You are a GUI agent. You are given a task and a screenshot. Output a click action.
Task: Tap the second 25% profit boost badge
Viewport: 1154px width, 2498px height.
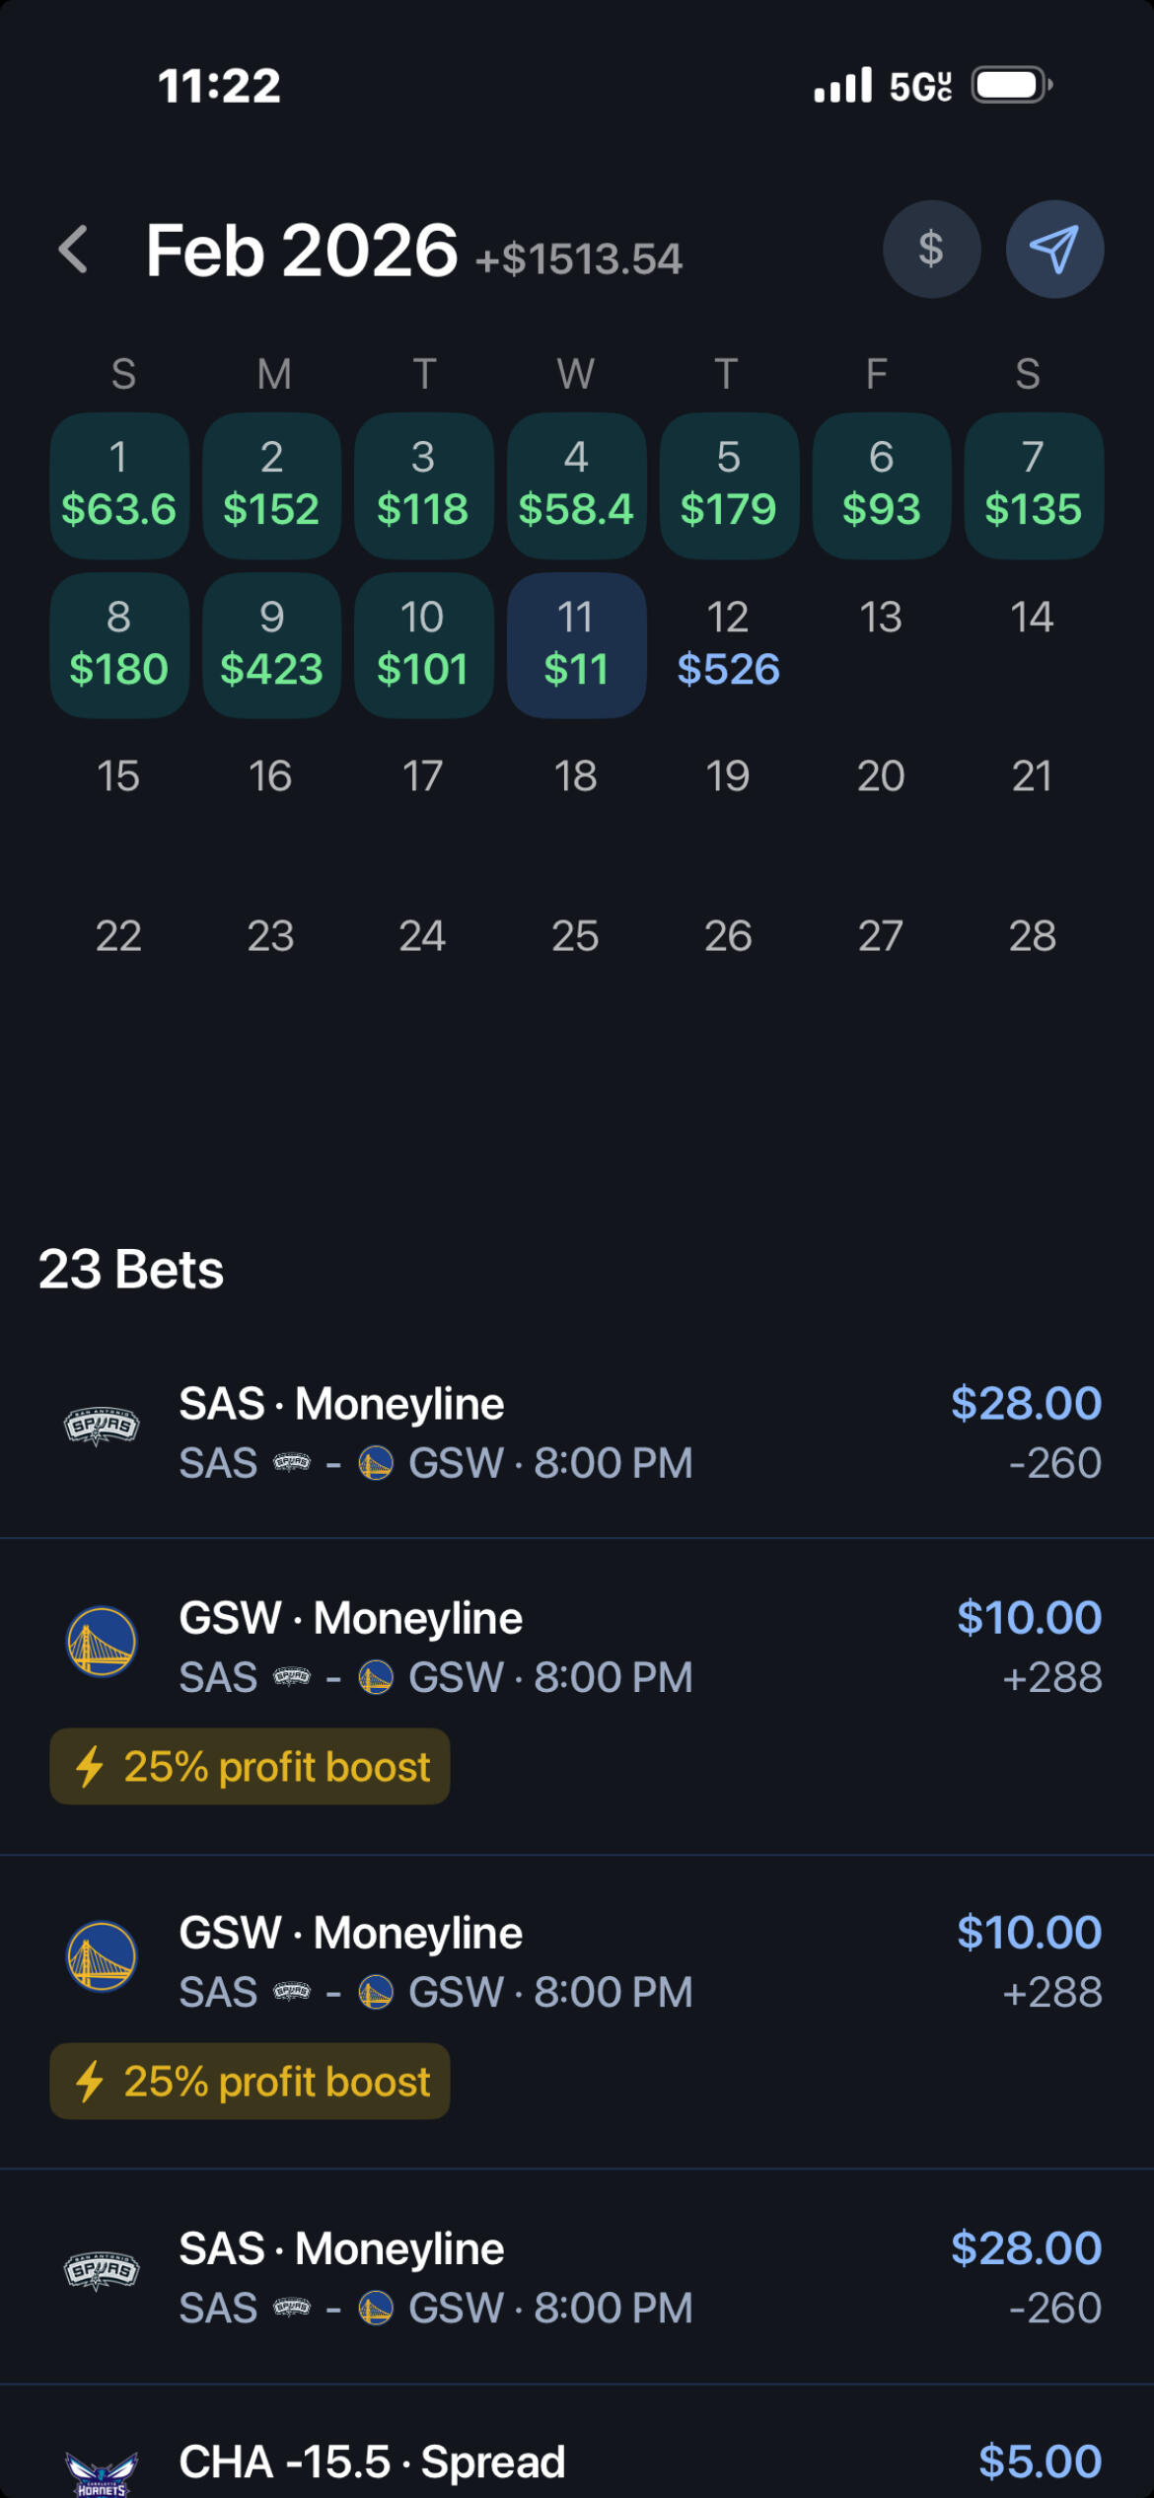click(251, 2082)
